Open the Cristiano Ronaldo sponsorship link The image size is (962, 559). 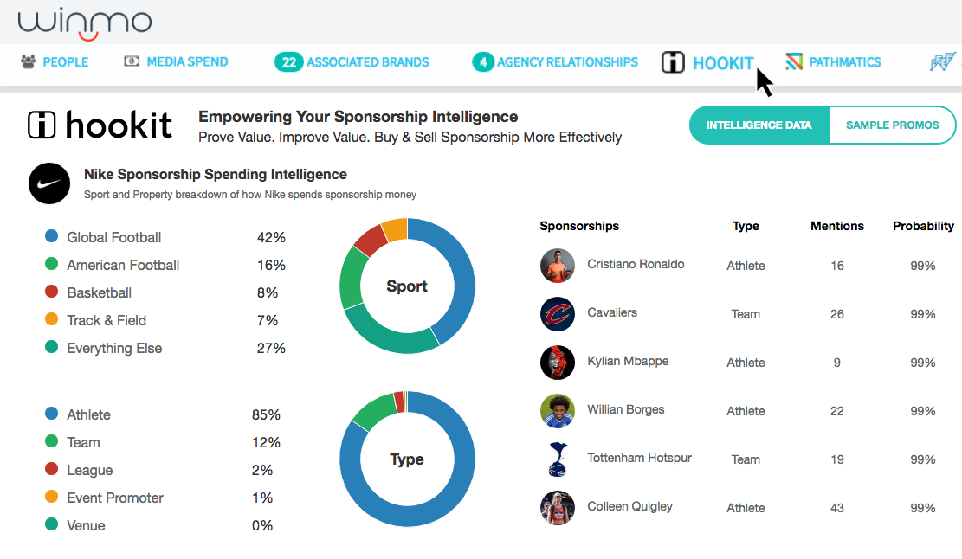click(636, 264)
